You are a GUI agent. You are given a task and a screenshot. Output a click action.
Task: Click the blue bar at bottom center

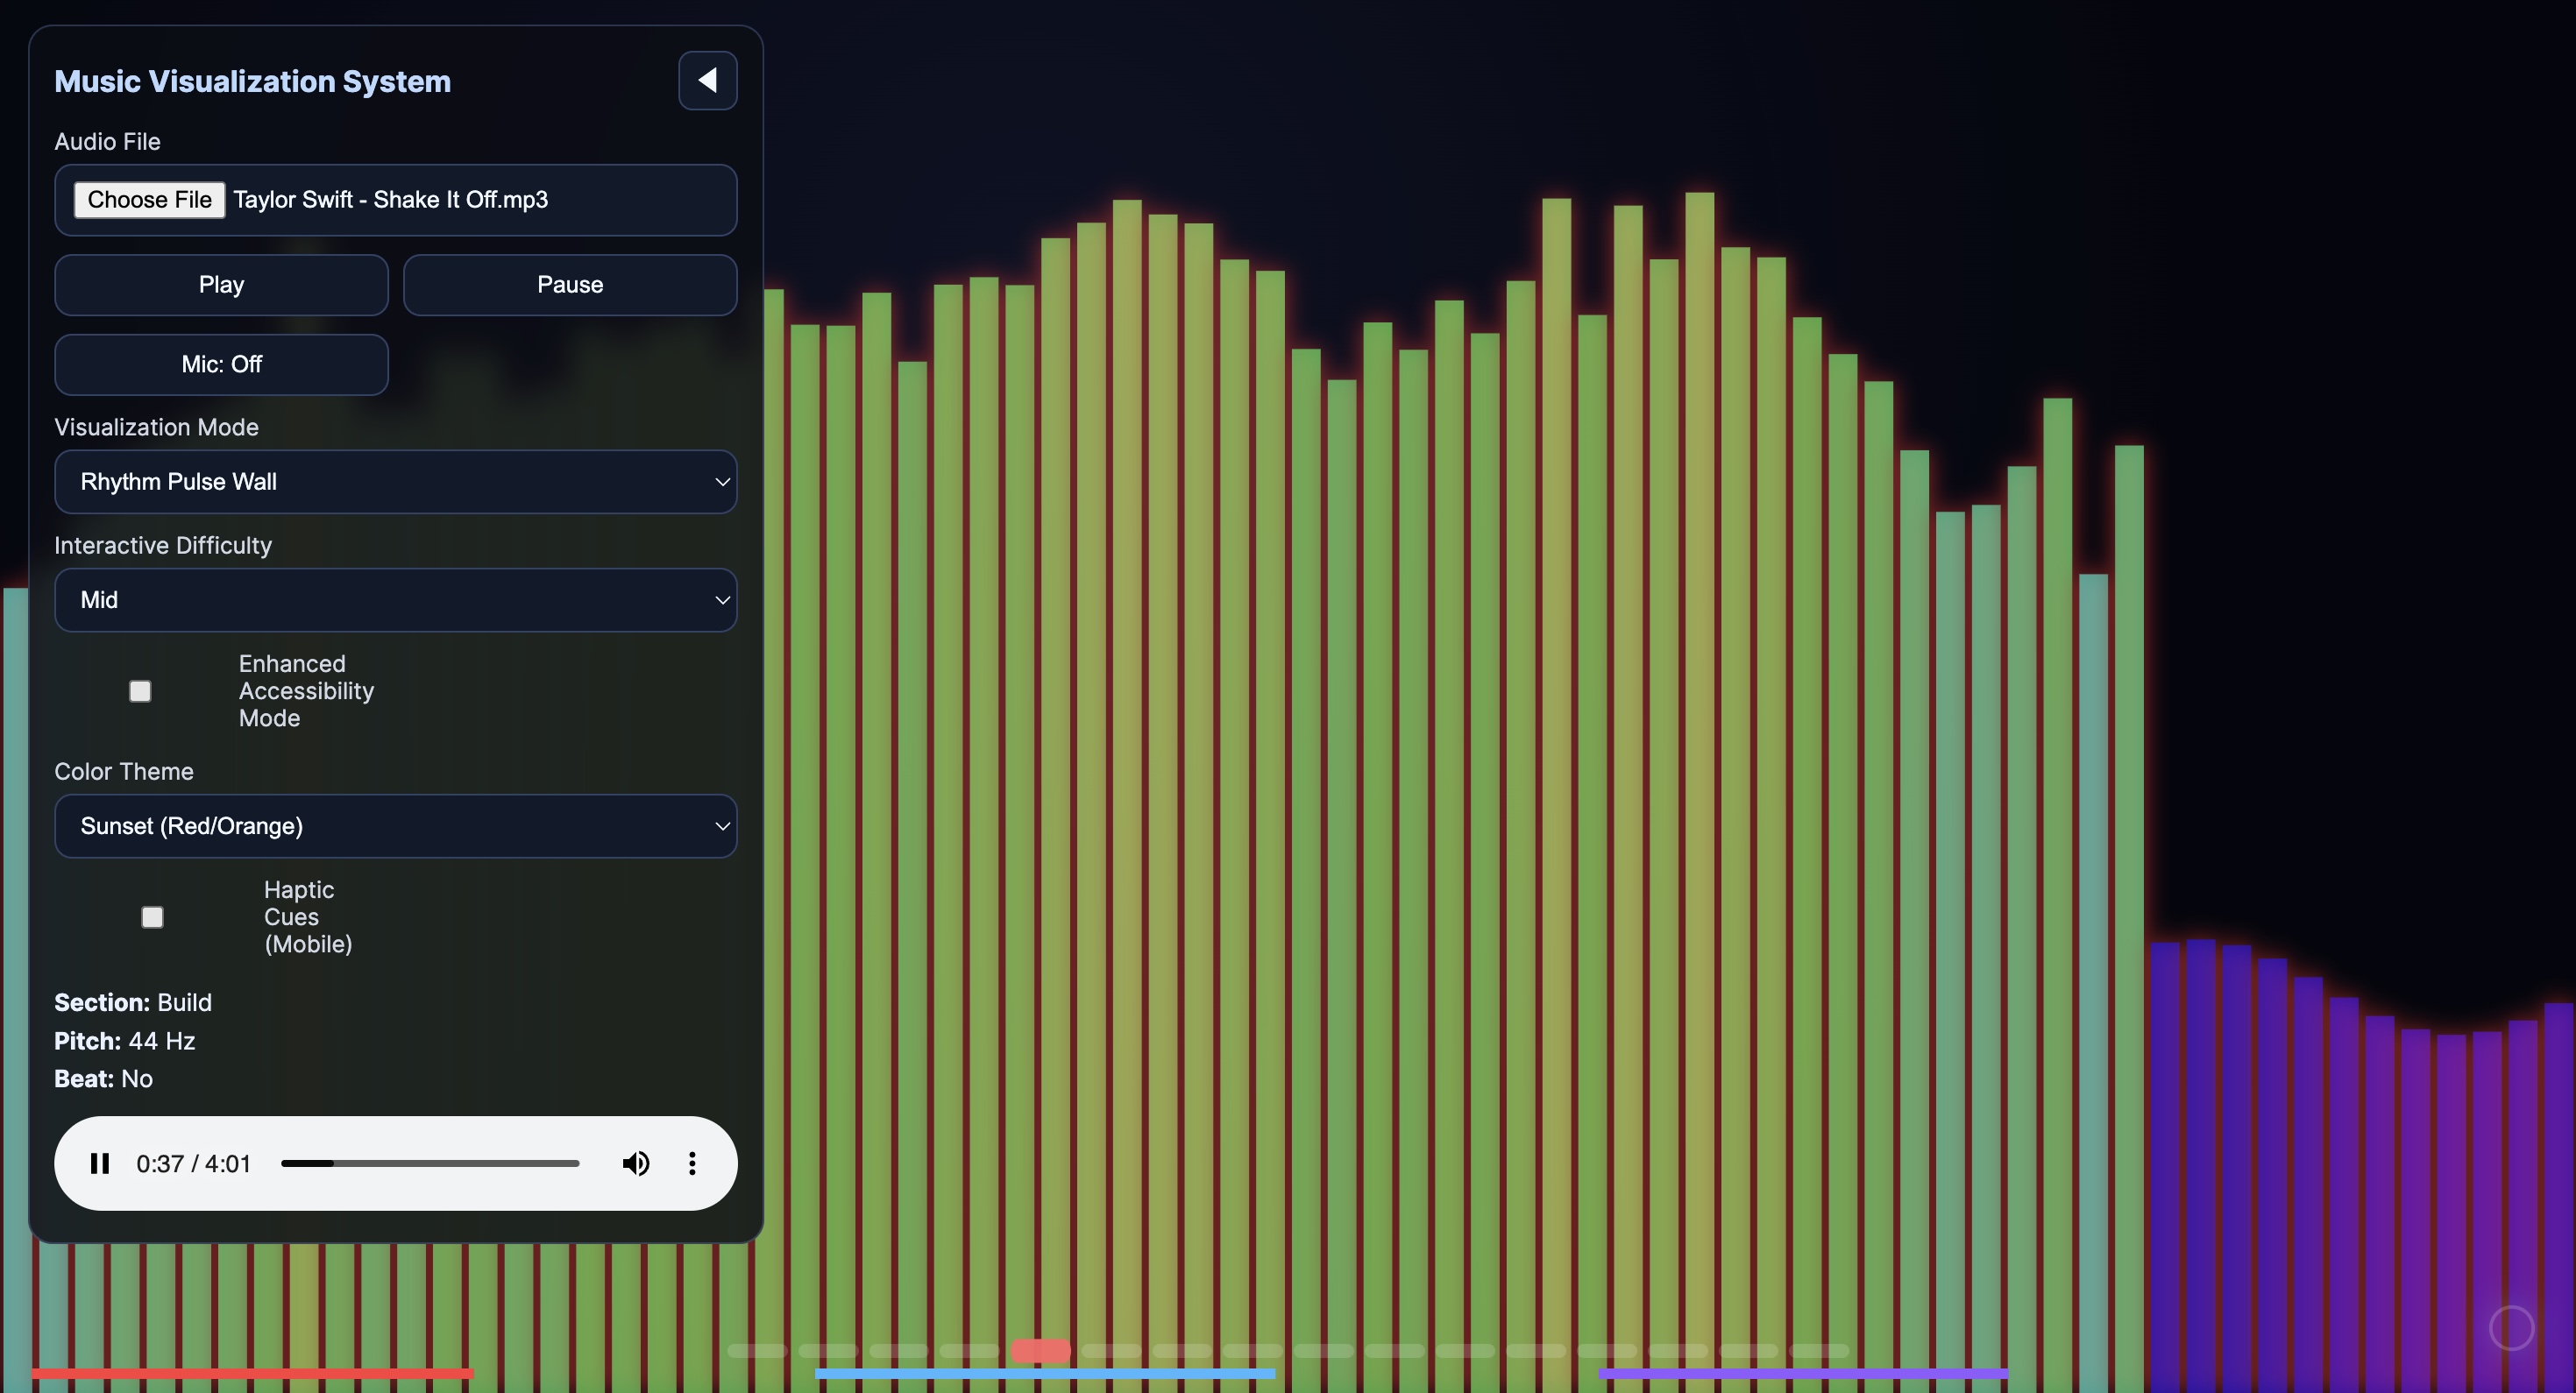coord(1045,1374)
